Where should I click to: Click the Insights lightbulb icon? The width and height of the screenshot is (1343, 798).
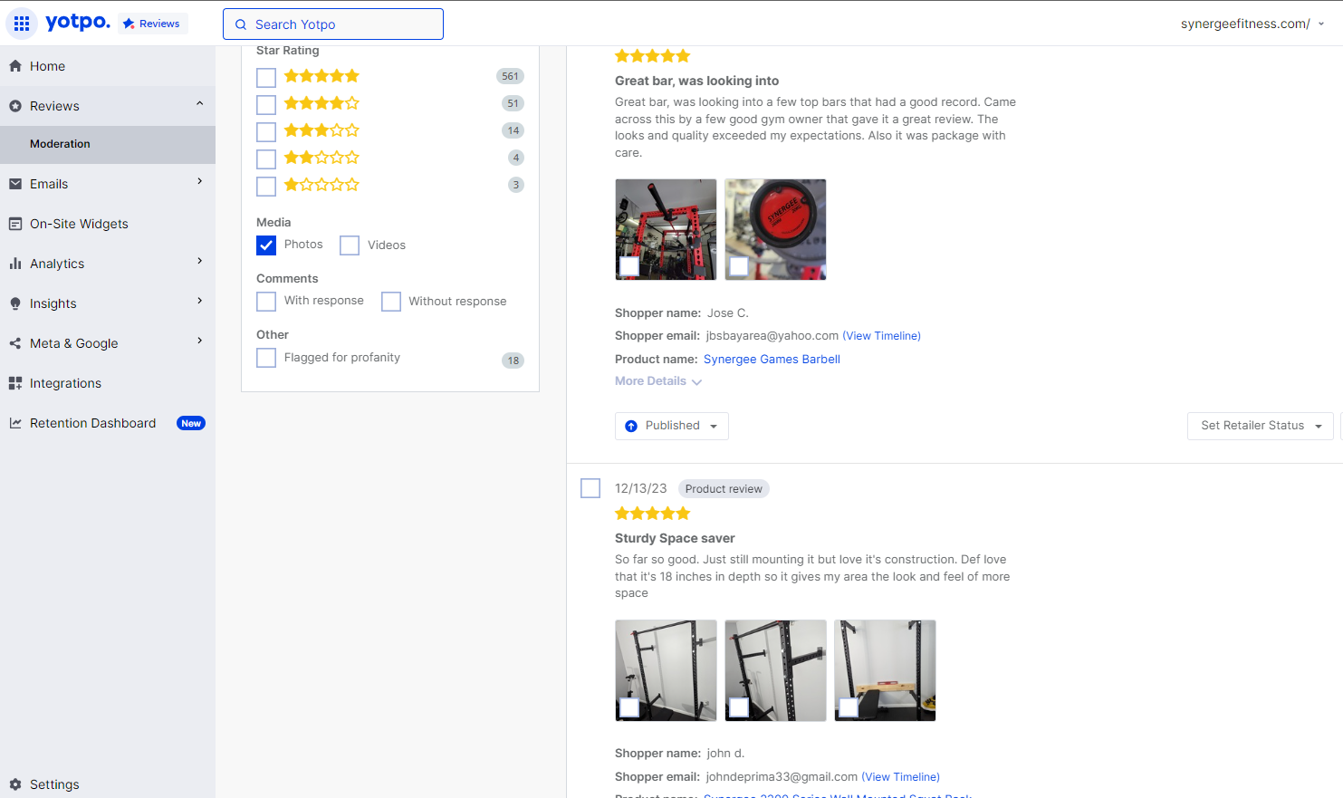pos(15,303)
